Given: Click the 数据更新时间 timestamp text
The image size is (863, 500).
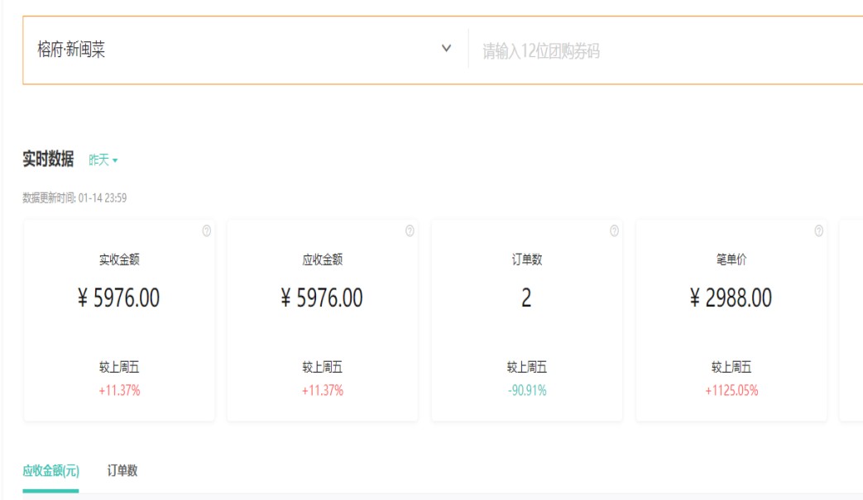Looking at the screenshot, I should pyautogui.click(x=74, y=198).
